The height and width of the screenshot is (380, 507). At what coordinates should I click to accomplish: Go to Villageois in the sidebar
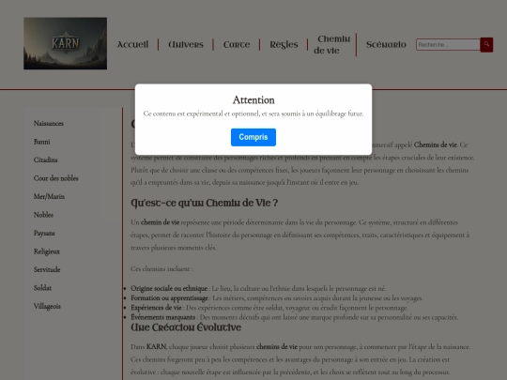point(47,306)
